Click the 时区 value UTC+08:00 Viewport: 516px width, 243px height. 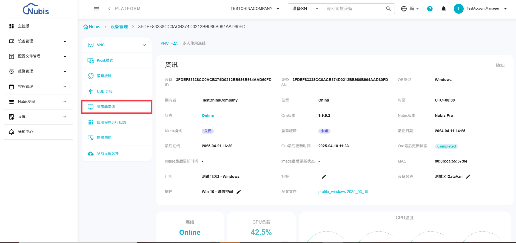445,100
